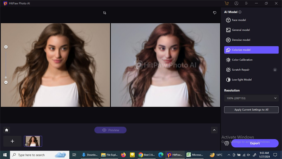Viewport: 282px width, 159px height.
Task: Select the General model
Action: [251, 30]
